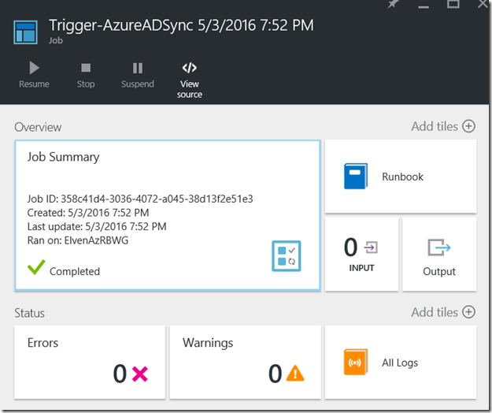Open the All Logs tile

point(400,363)
